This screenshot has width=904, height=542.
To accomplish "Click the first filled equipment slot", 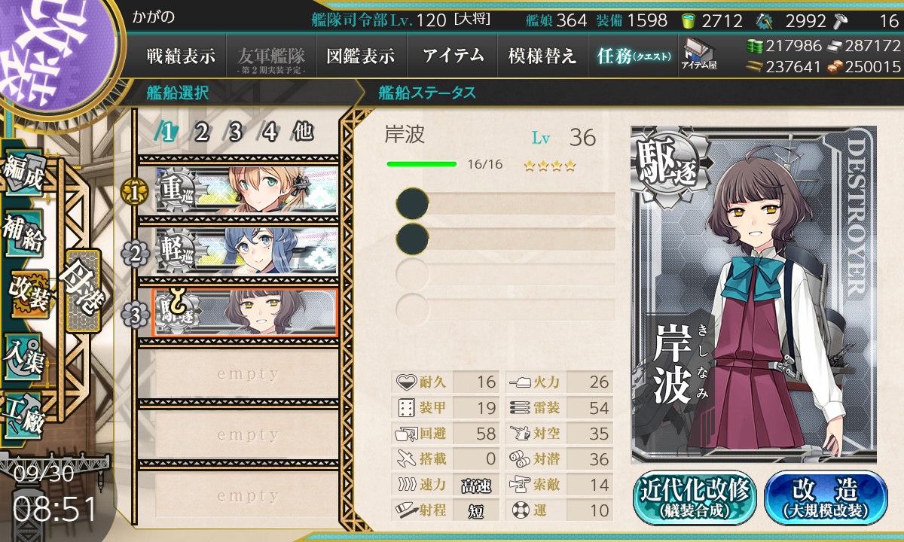I will coord(505,203).
